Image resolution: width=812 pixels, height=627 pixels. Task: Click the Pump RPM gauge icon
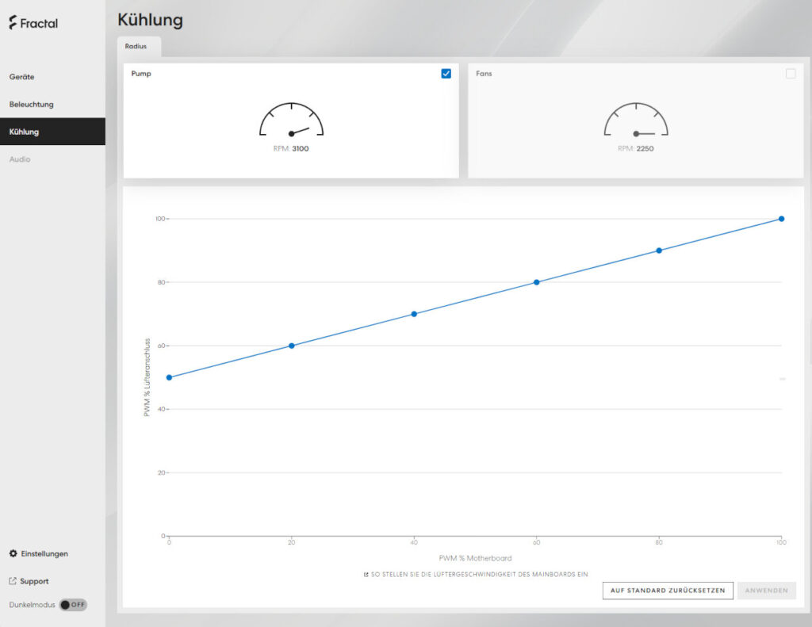(291, 120)
